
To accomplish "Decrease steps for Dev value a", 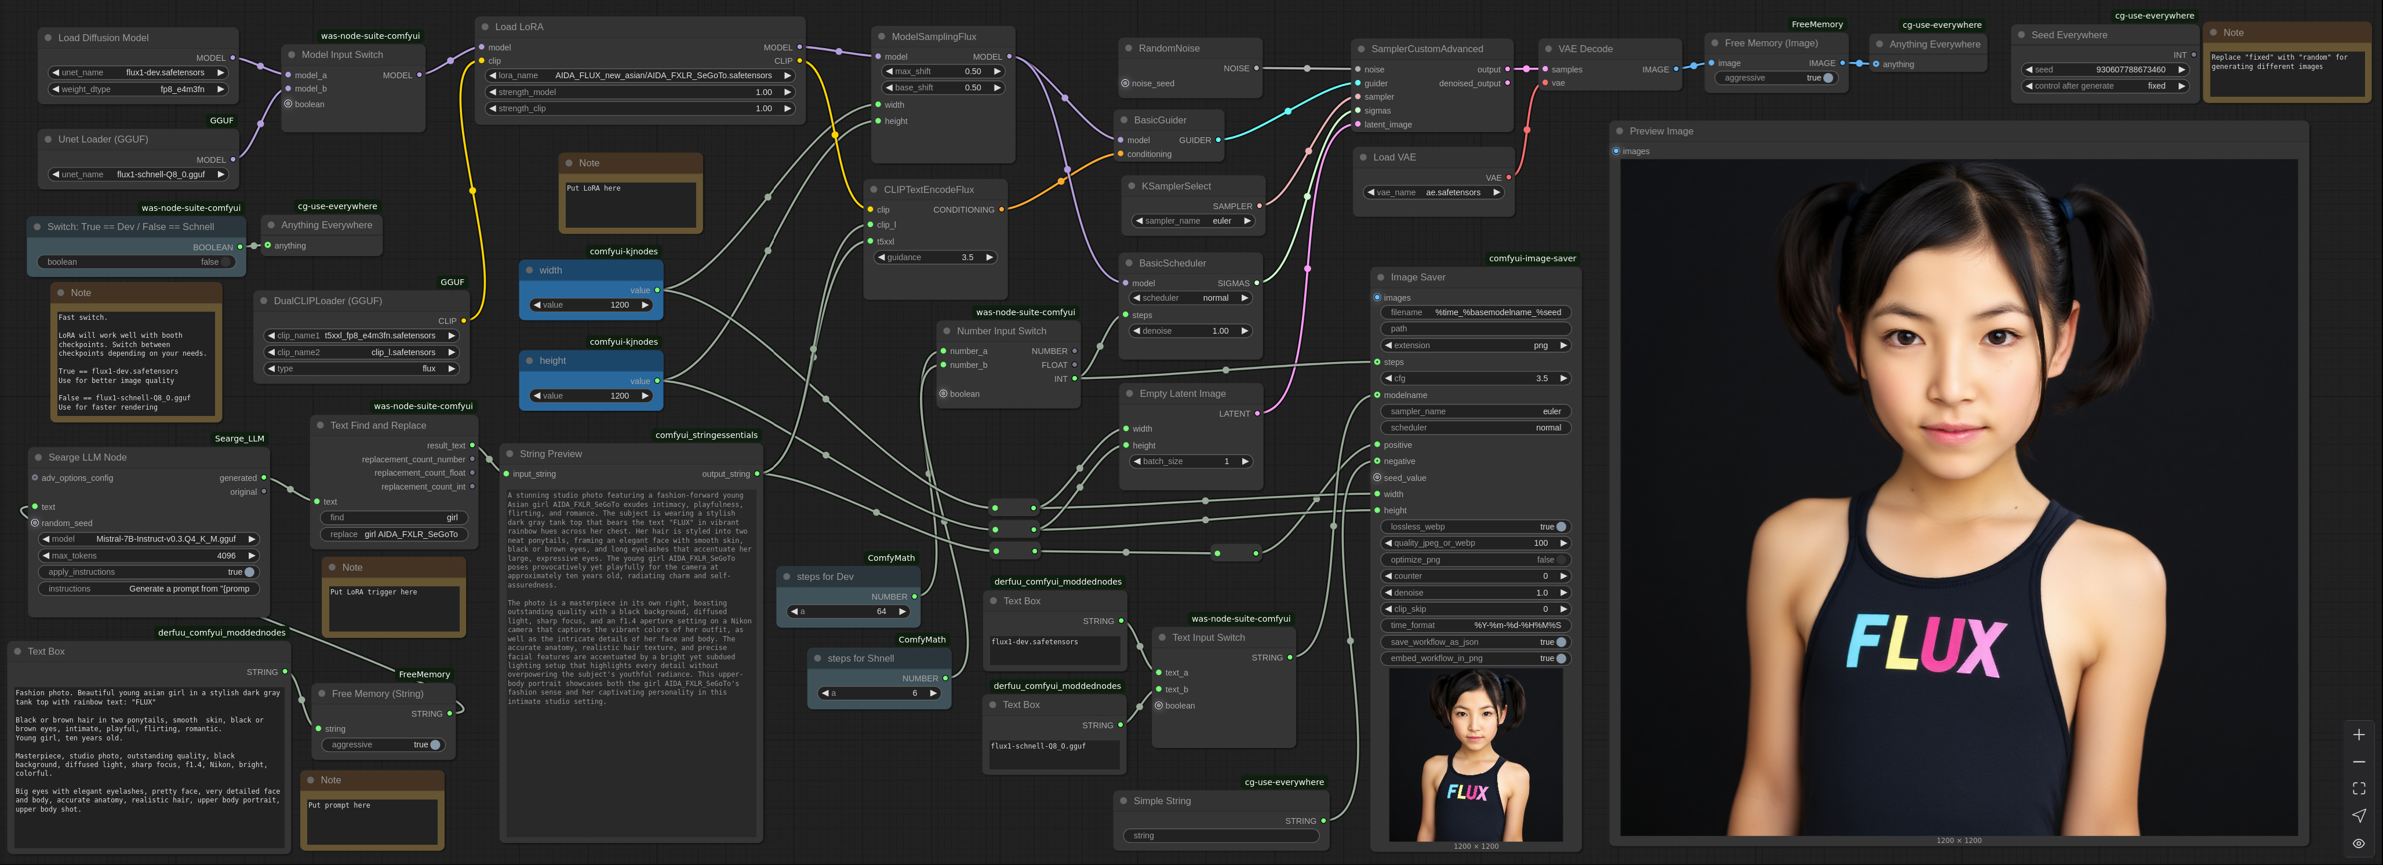I will click(x=794, y=612).
